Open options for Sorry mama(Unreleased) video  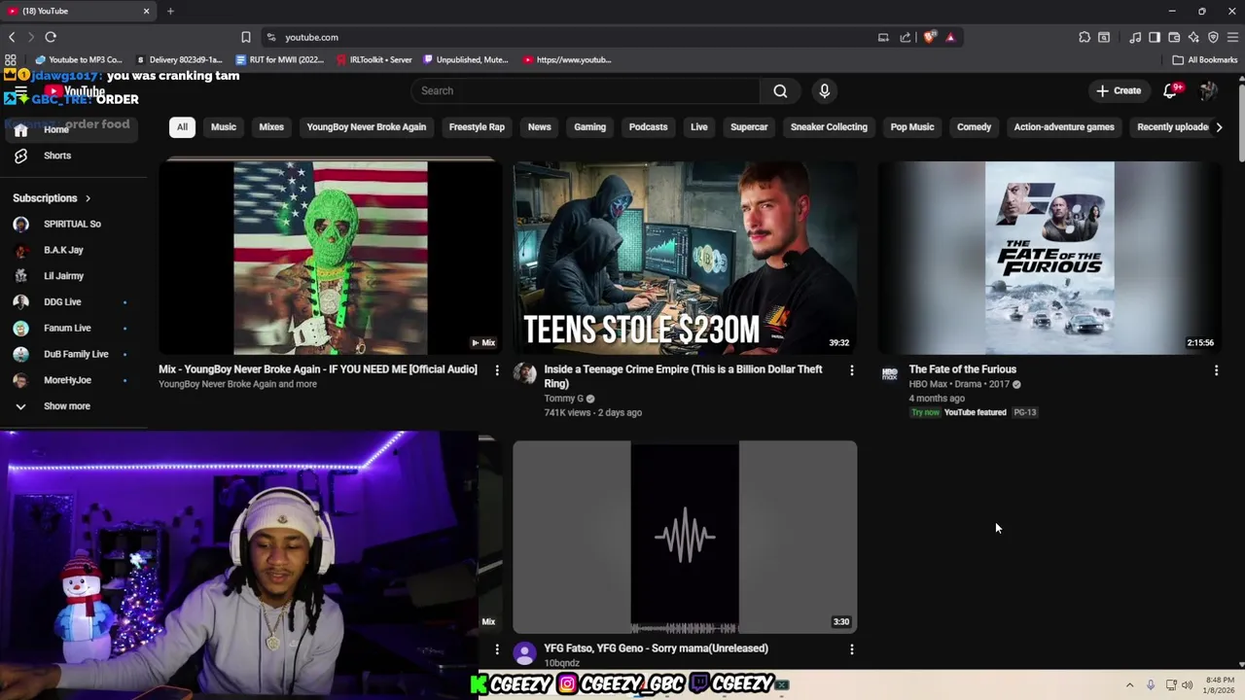coord(852,649)
